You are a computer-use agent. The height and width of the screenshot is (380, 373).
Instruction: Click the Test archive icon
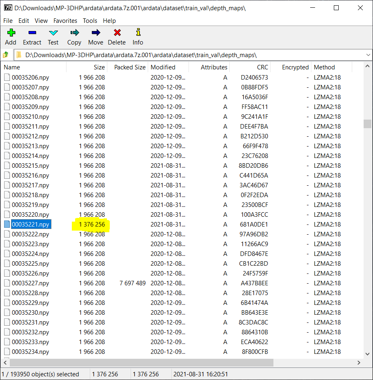(x=53, y=37)
